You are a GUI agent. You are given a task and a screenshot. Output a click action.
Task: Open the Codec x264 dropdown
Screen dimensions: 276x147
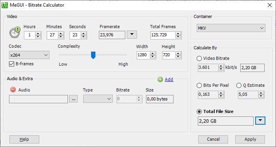(29, 55)
